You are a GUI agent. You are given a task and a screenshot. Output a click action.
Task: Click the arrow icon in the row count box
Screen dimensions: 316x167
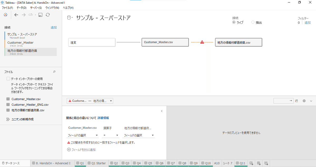pos(291,101)
